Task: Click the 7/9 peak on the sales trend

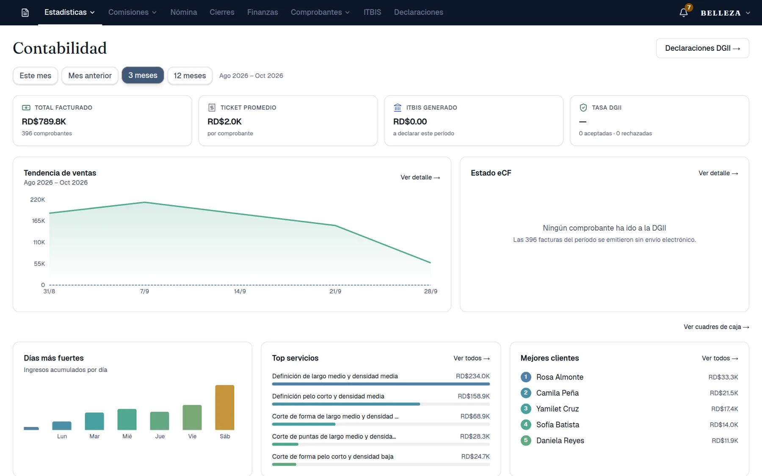Action: 144,202
